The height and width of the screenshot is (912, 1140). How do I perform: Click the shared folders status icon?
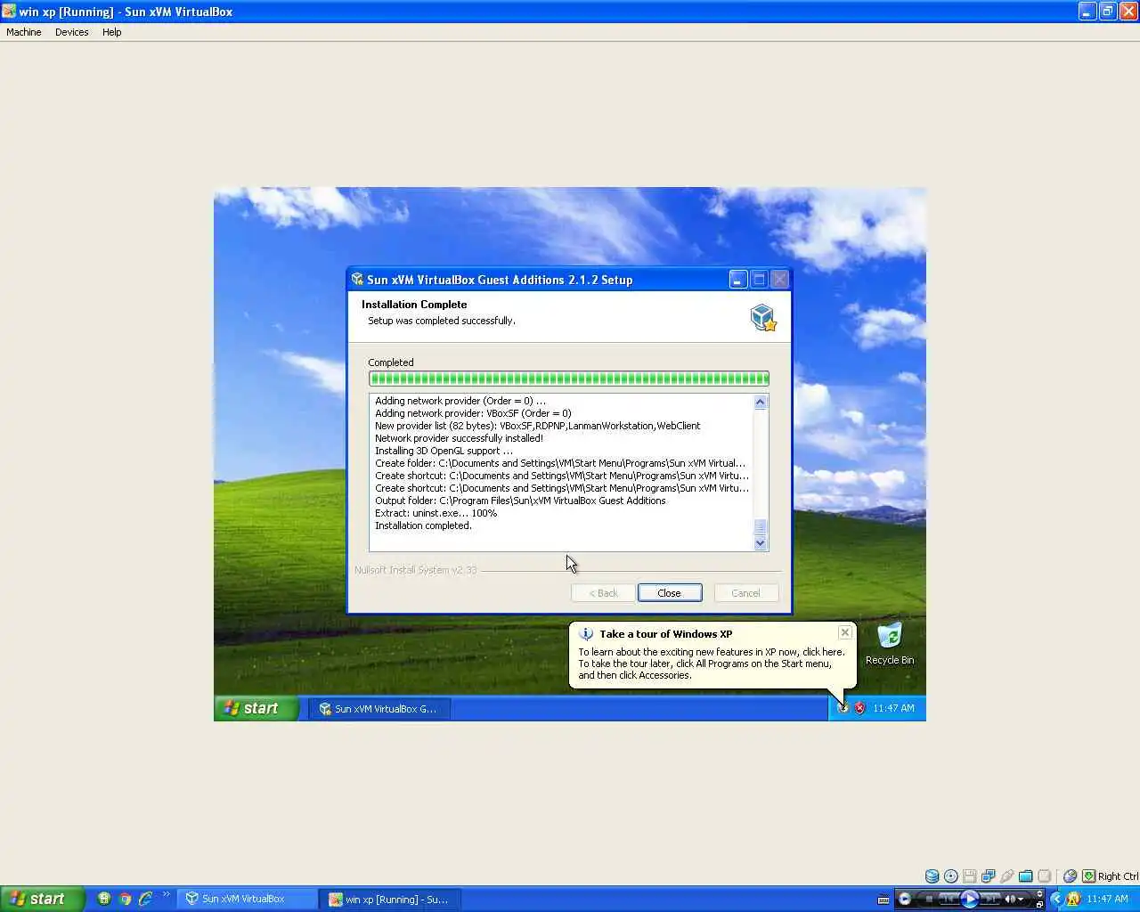tap(1026, 876)
